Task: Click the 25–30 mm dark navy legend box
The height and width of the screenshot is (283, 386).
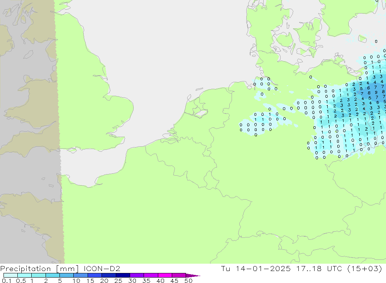Action: 123,275
